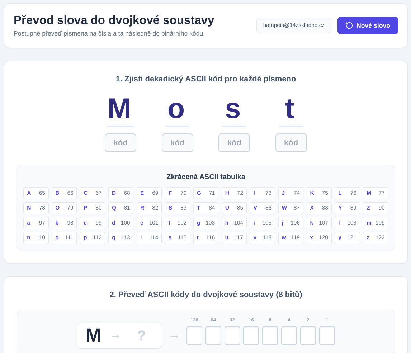Click the code input field under letter t
411x353 pixels.
coord(291,143)
